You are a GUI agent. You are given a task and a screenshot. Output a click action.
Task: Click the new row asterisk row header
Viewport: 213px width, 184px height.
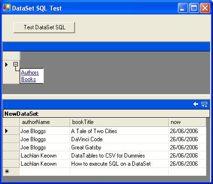click(x=11, y=172)
